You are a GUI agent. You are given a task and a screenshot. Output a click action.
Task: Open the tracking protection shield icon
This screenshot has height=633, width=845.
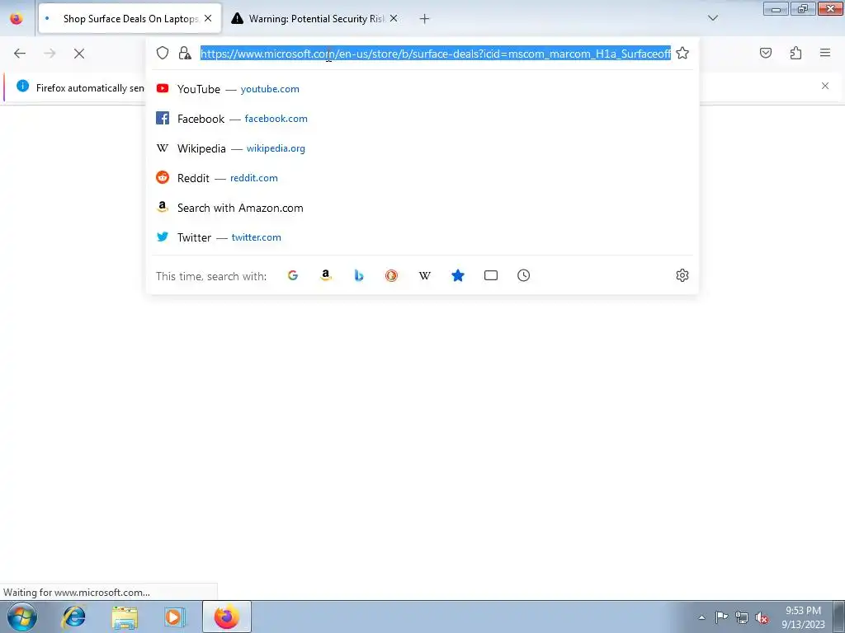click(163, 53)
